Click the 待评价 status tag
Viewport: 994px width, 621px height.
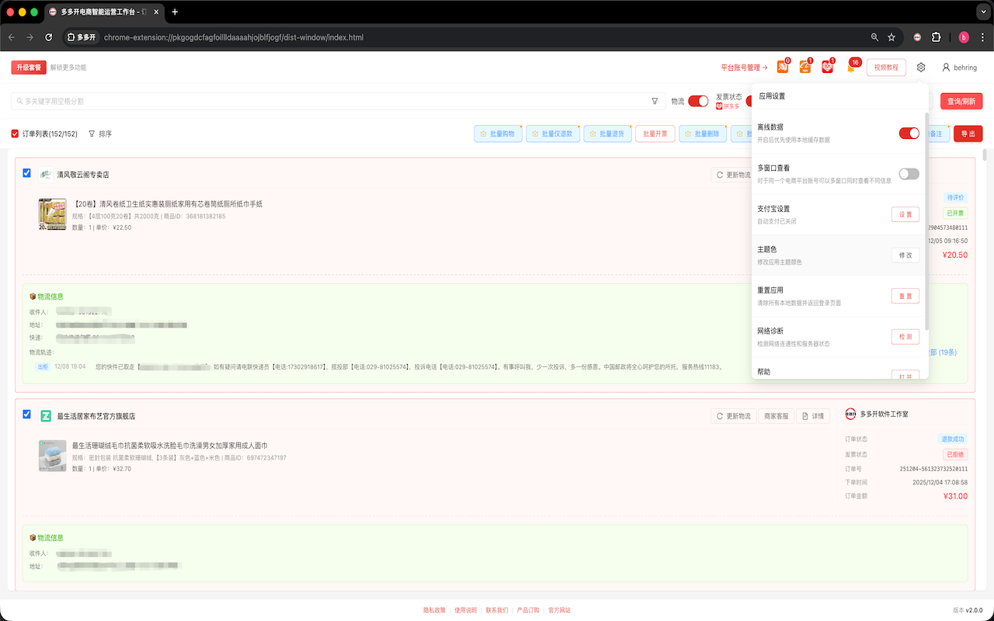tap(956, 198)
